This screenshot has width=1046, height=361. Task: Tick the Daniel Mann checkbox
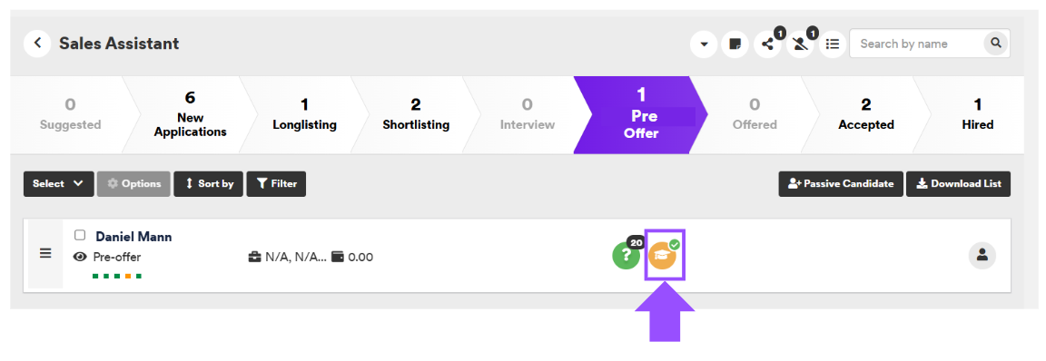80,235
